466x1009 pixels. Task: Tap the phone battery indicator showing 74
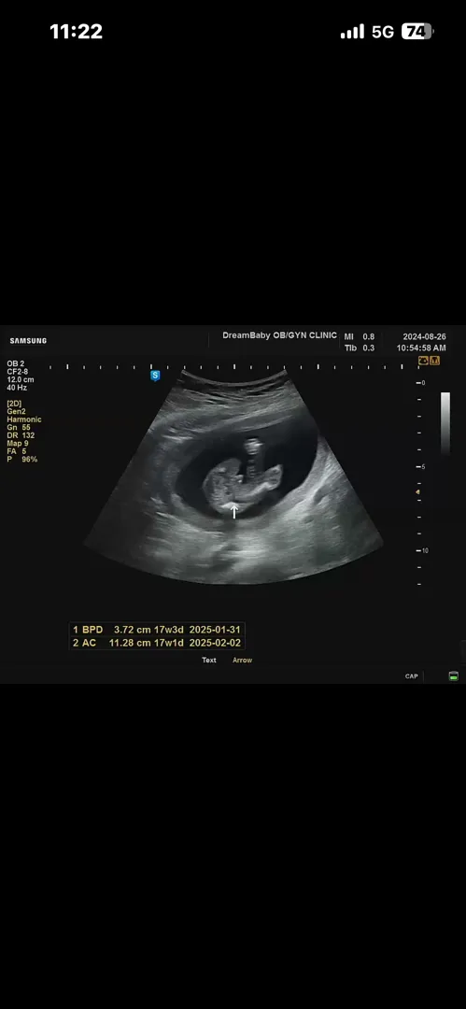[x=417, y=32]
